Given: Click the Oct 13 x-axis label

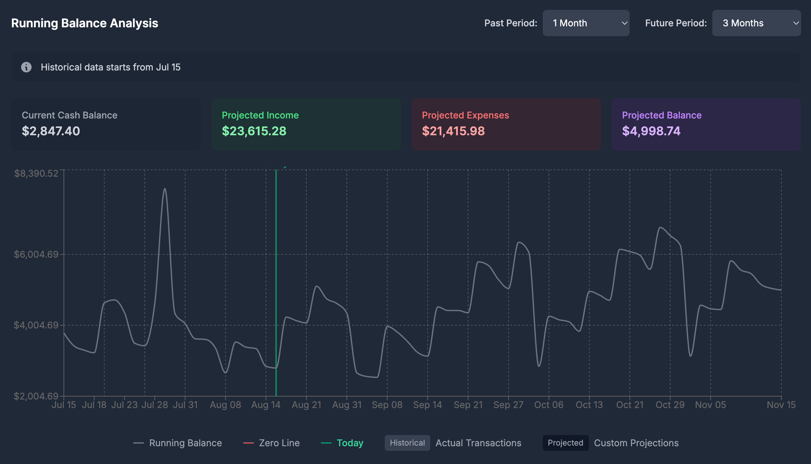Looking at the screenshot, I should [x=589, y=405].
